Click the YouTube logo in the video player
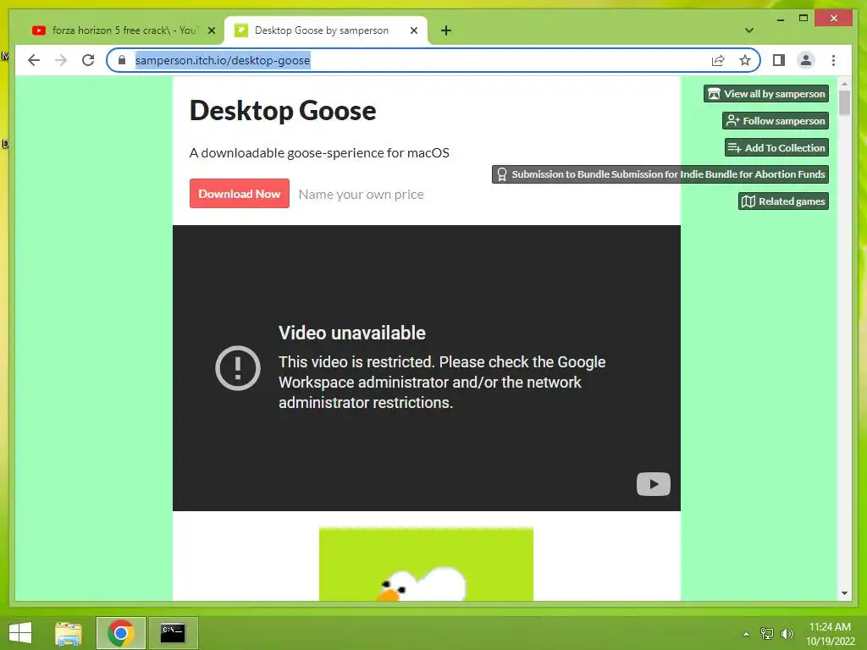The width and height of the screenshot is (867, 650). click(653, 484)
